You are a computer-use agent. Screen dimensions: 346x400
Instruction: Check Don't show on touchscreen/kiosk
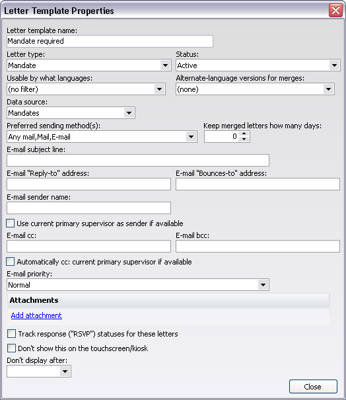11,348
